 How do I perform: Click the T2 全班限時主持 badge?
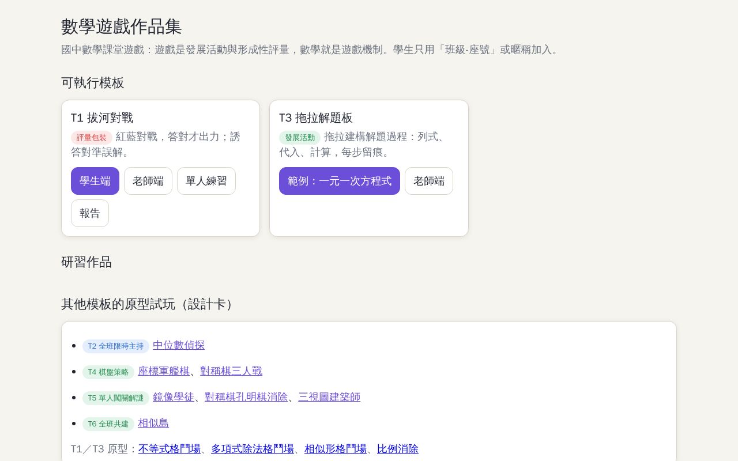116,346
